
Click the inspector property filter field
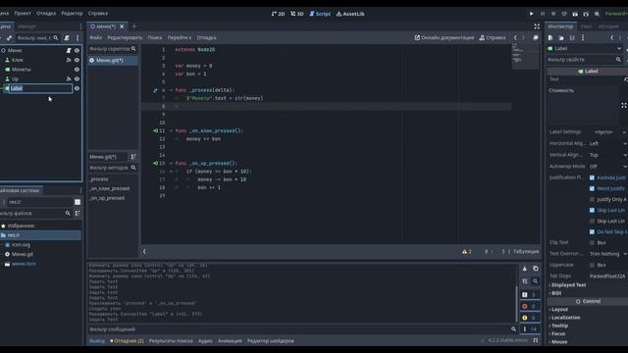(x=584, y=60)
